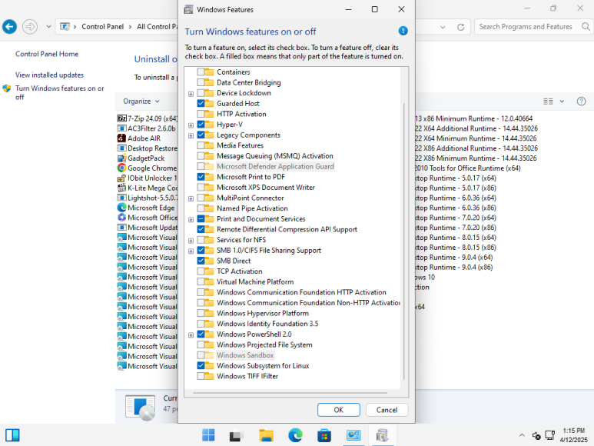Check the Windows Hypervisor Platform box

tap(201, 314)
